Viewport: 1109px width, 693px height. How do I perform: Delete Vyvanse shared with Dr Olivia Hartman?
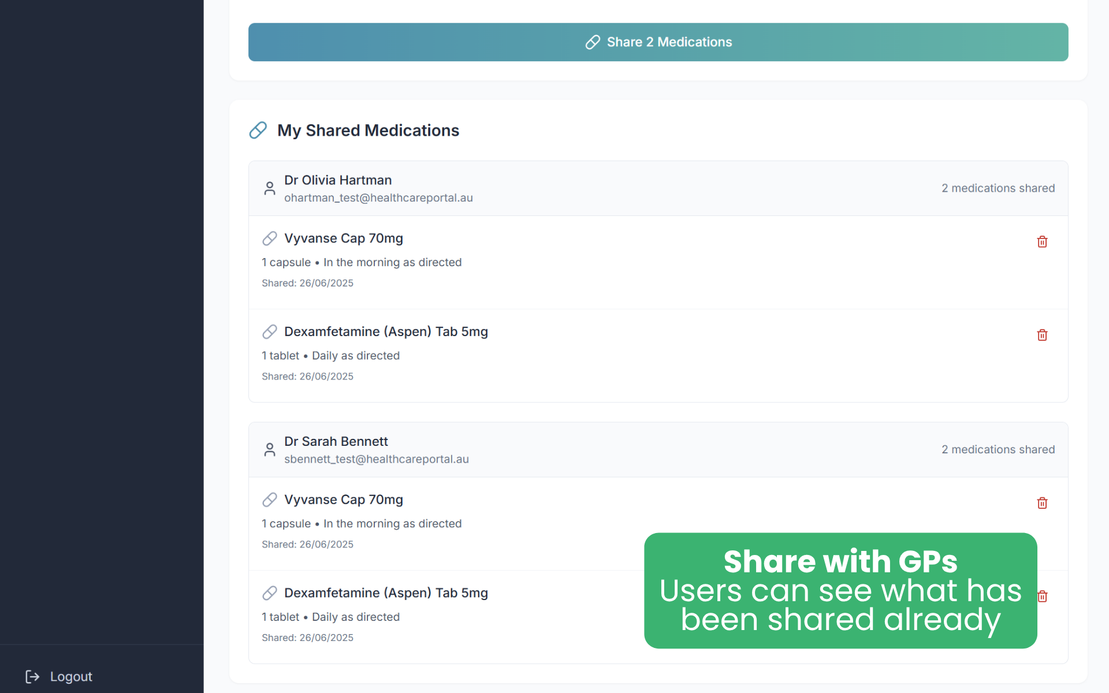1042,242
